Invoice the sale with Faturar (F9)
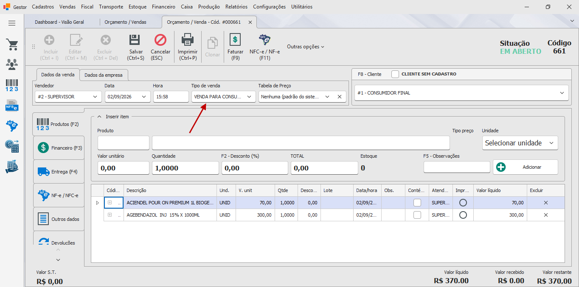 tap(235, 47)
